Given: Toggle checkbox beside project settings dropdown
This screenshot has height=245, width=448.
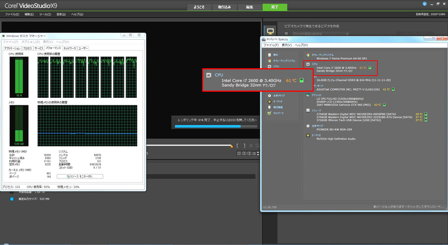Looking at the screenshot, I should (x=286, y=34).
